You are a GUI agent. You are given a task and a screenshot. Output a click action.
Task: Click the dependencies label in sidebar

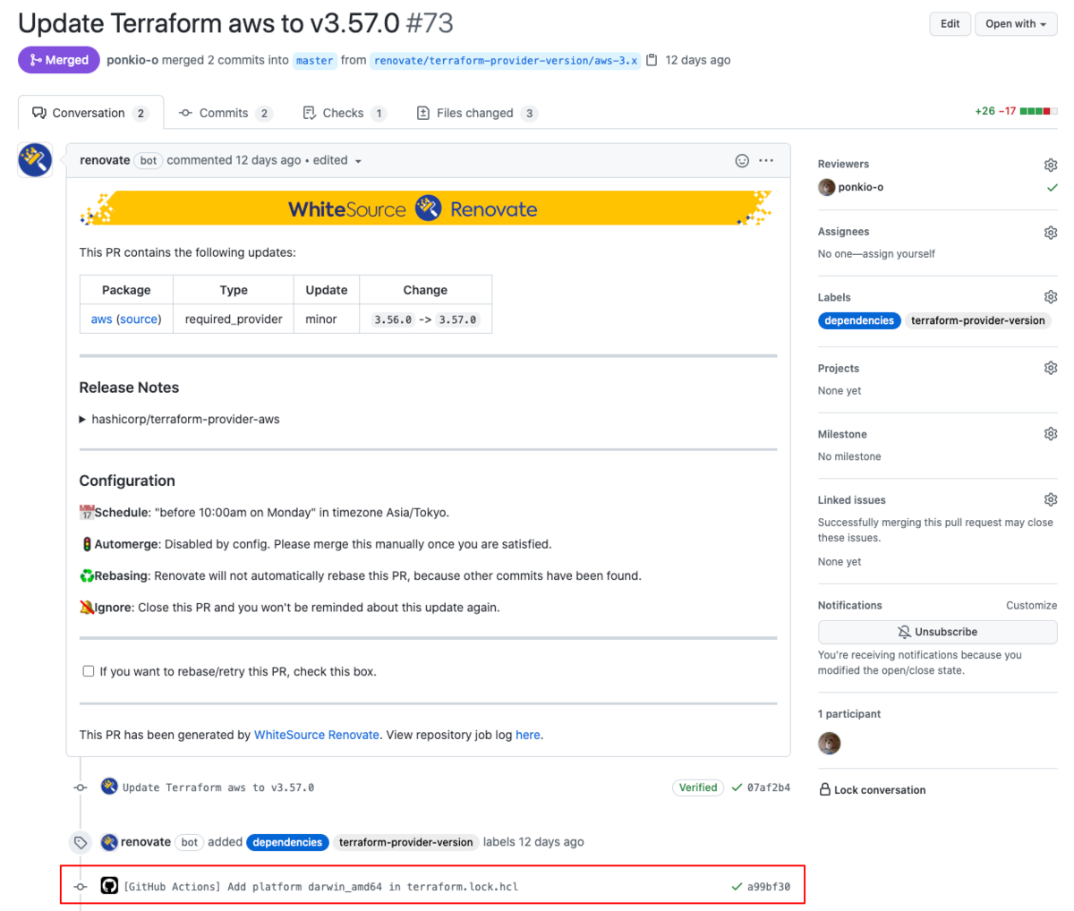click(859, 320)
